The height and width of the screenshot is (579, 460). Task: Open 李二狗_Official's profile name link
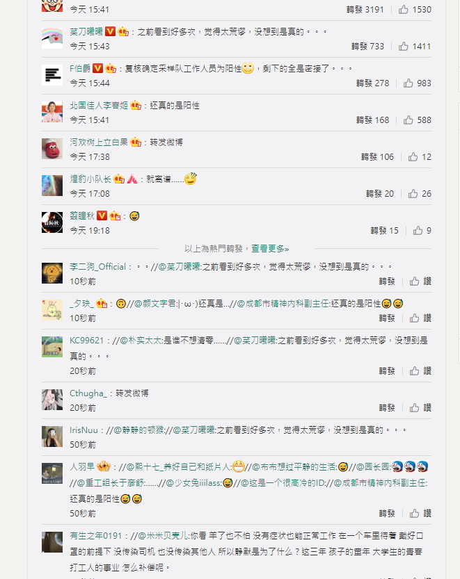click(98, 267)
